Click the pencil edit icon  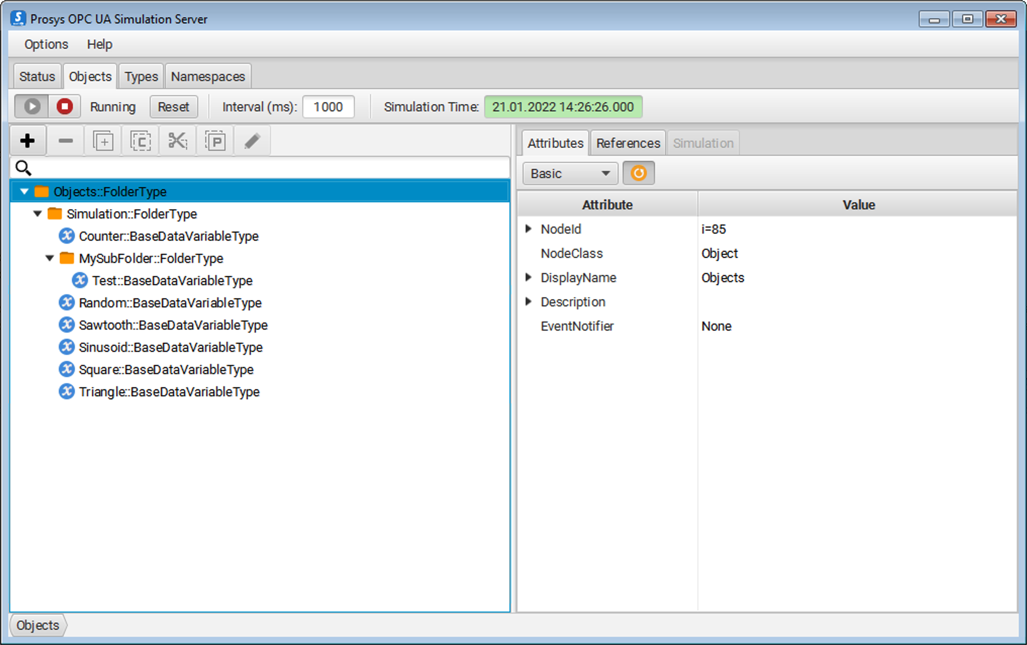(x=252, y=141)
